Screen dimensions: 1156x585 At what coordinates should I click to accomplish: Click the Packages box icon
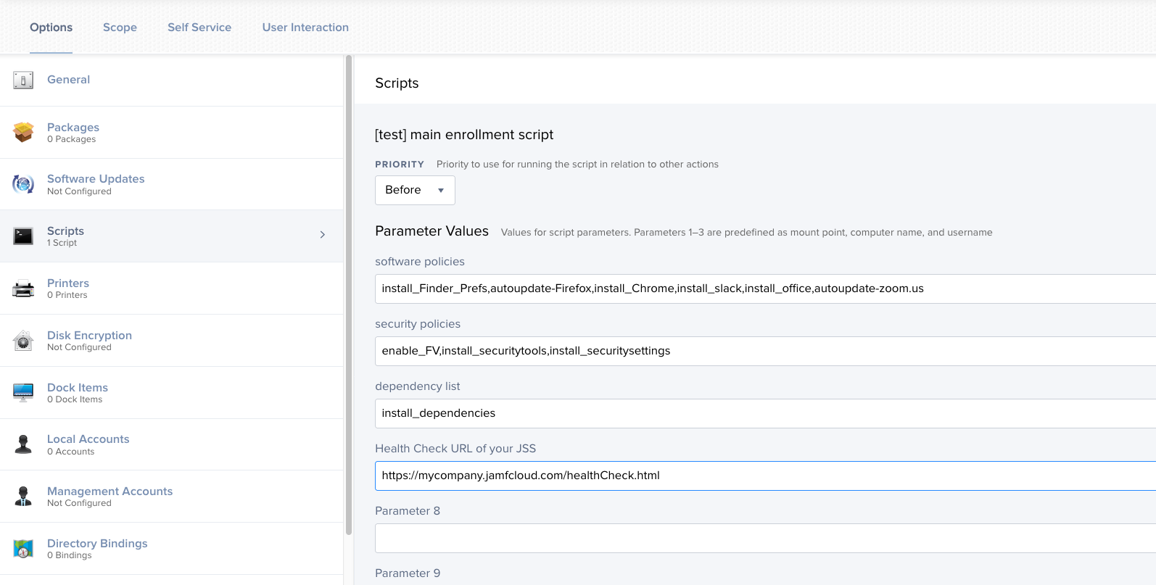(23, 132)
